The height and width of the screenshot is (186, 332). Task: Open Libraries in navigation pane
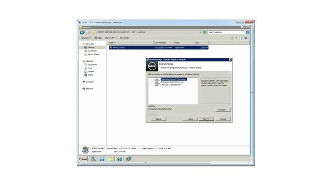[x=88, y=61]
